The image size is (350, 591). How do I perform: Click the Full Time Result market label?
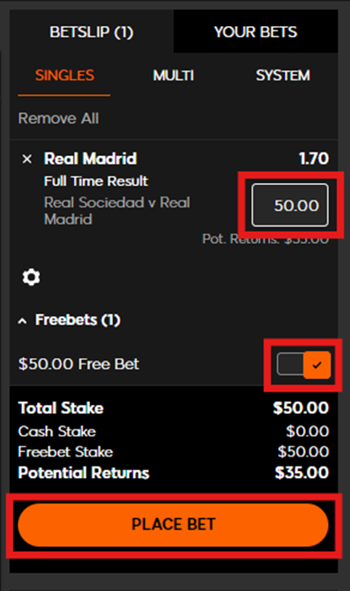pyautogui.click(x=96, y=181)
